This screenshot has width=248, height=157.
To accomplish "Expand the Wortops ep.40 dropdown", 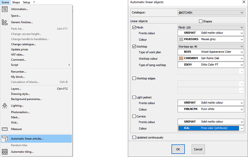I will [211, 46].
